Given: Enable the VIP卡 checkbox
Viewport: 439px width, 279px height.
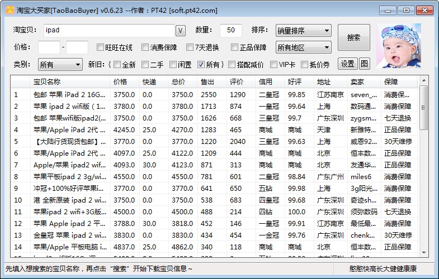Looking at the screenshot, I should [274, 65].
